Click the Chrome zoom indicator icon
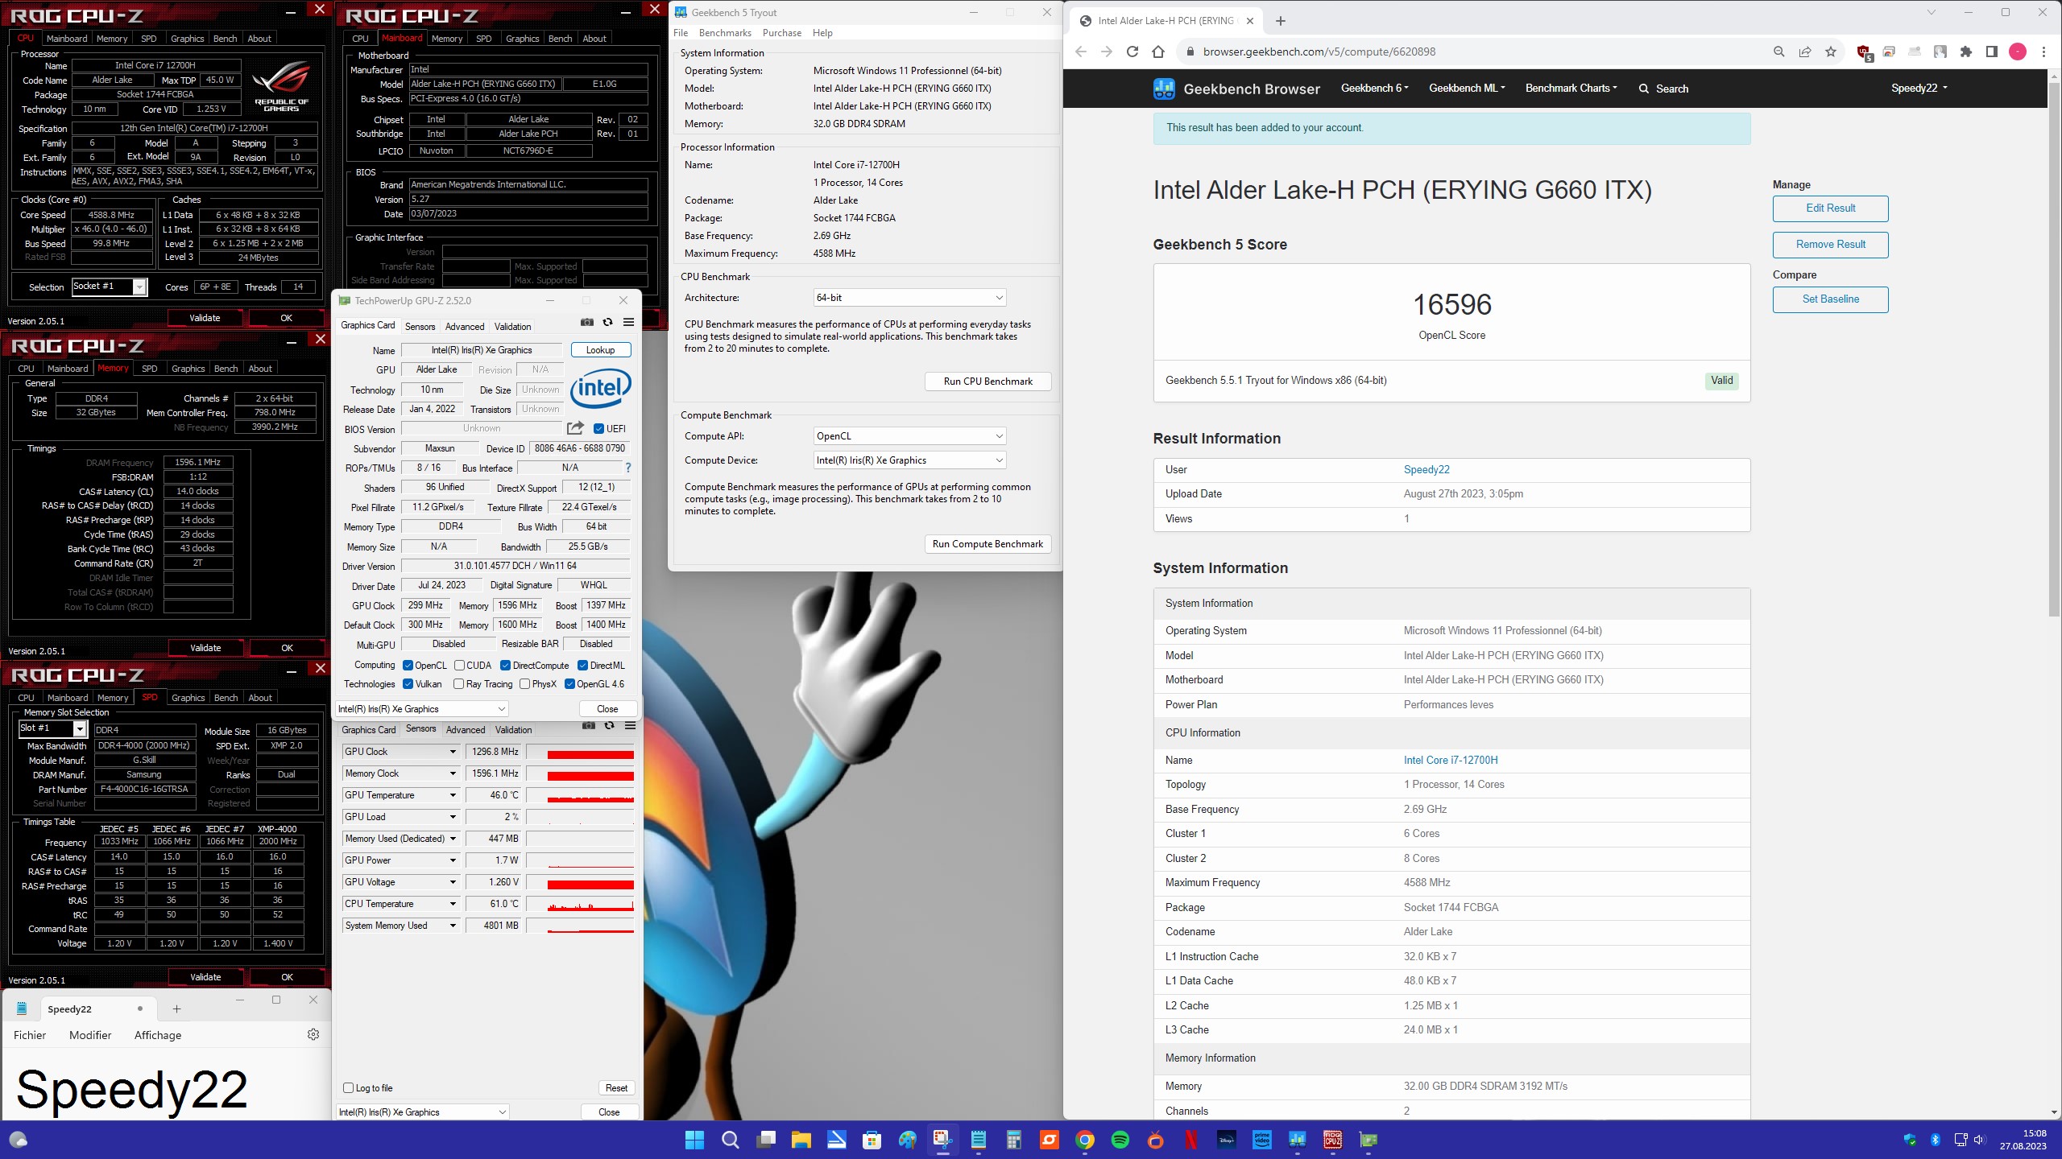Viewport: 2062px width, 1159px height. pos(1779,52)
